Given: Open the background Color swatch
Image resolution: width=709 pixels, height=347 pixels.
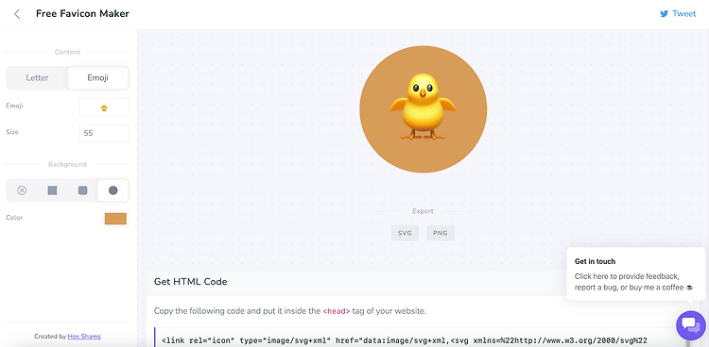Looking at the screenshot, I should (x=115, y=219).
